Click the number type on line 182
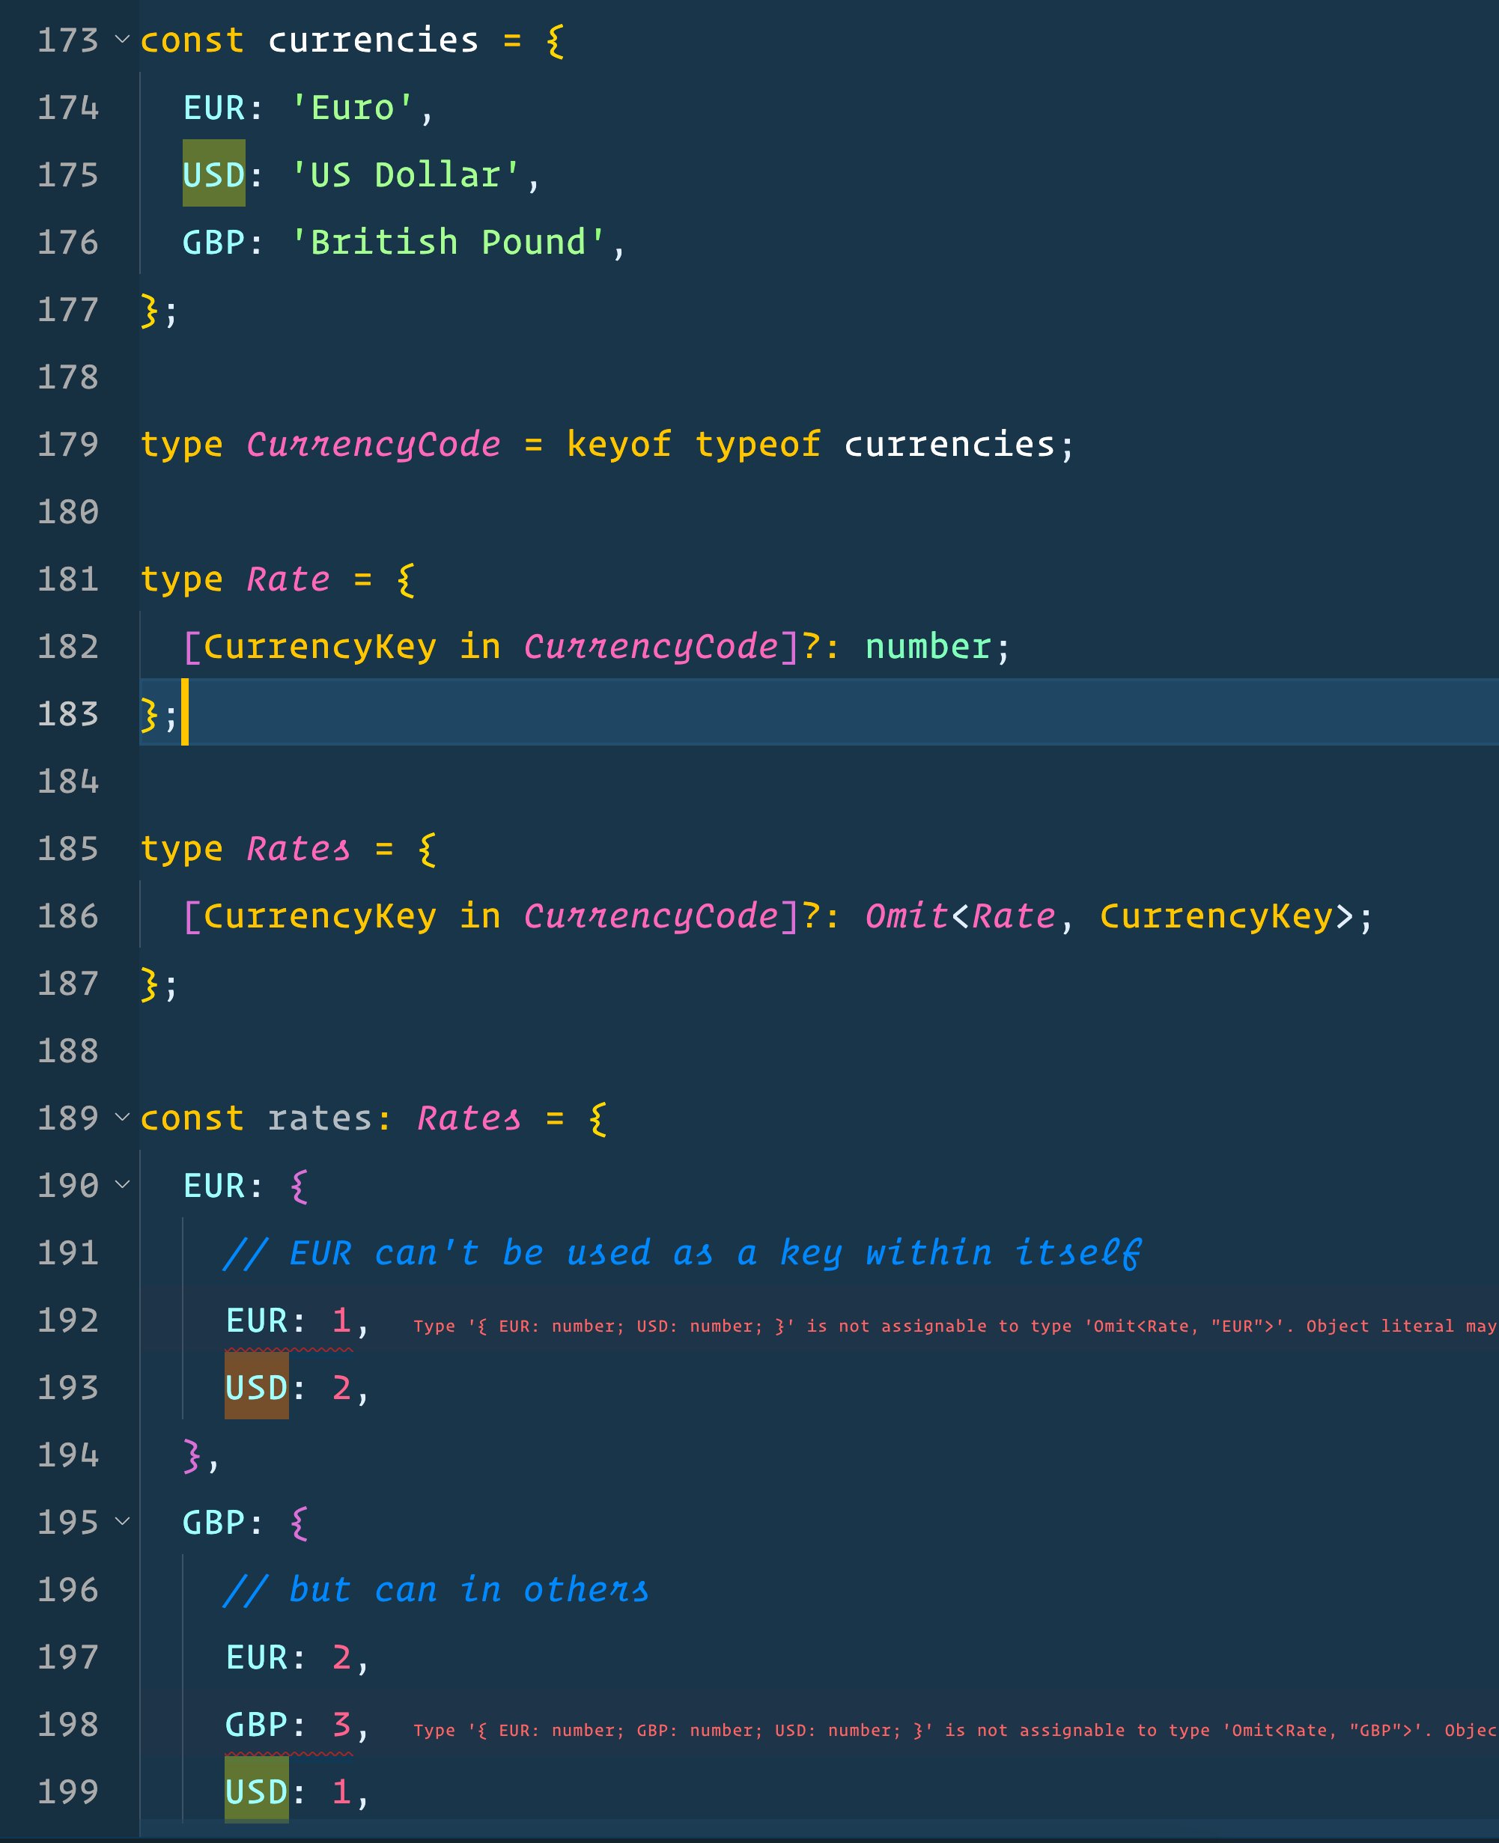Screen dimensions: 1499x1843 928,647
